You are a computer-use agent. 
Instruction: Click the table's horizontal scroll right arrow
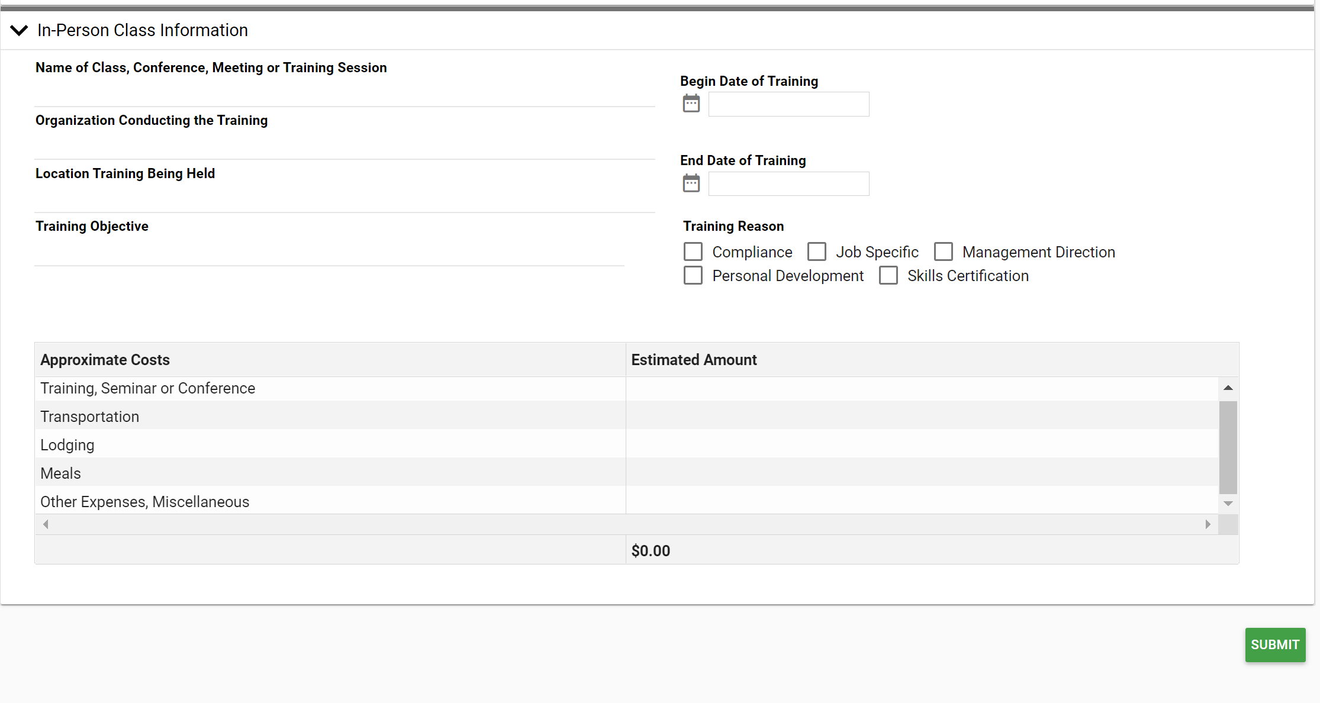pos(1208,524)
